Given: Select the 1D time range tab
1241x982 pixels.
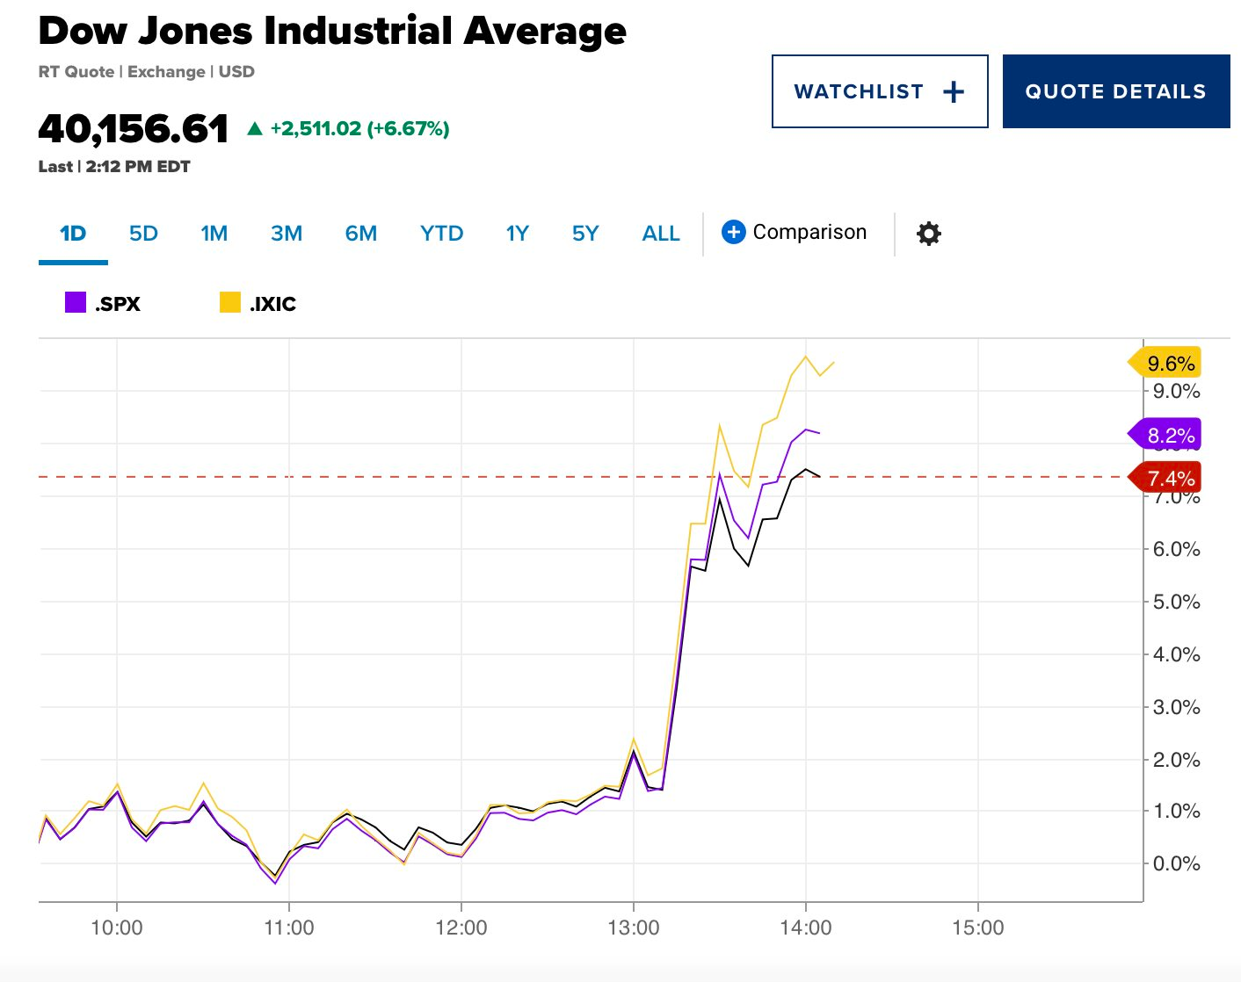Looking at the screenshot, I should [x=73, y=234].
